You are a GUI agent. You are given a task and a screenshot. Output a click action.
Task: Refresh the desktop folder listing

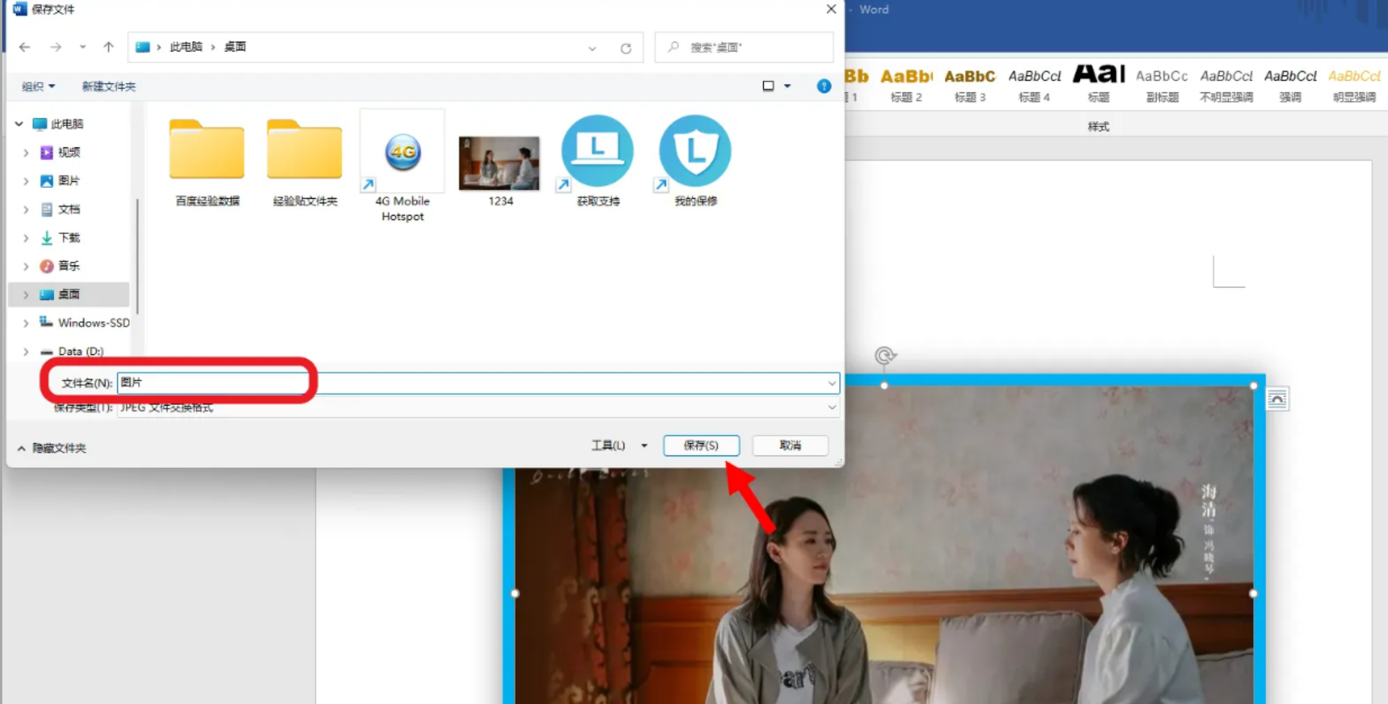click(626, 48)
